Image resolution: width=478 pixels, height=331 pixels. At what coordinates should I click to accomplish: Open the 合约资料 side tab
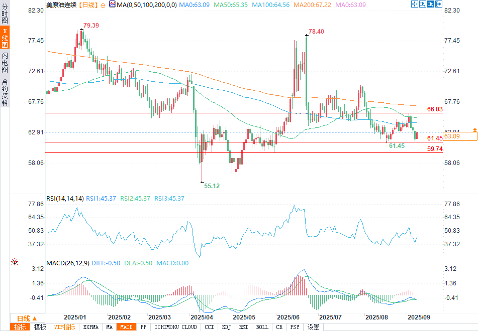pyautogui.click(x=5, y=92)
